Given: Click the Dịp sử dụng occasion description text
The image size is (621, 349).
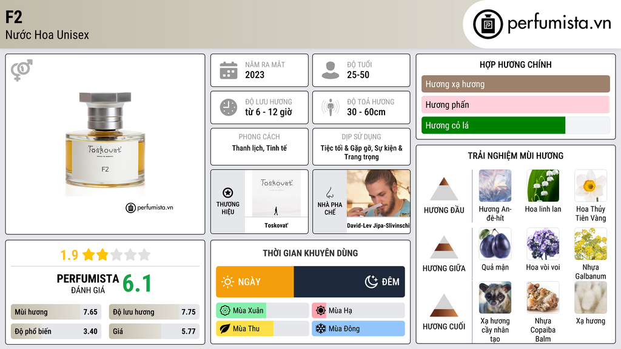Looking at the screenshot, I should click(361, 152).
